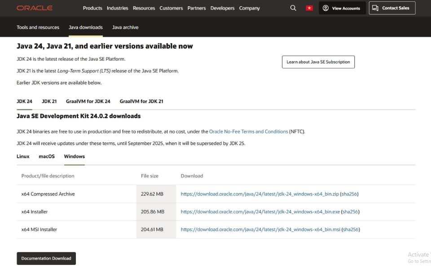431x269 pixels.
Task: Click the Contact Sales button
Action: click(x=392, y=8)
